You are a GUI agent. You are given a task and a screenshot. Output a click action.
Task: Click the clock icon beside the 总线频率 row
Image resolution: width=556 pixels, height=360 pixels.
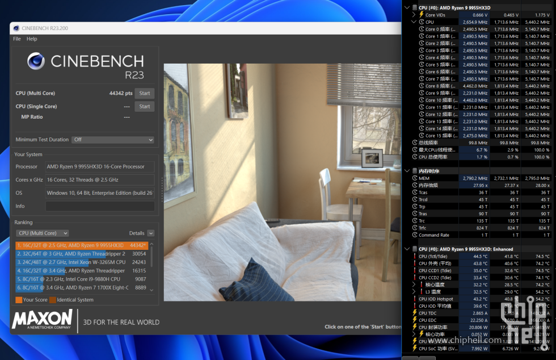[x=415, y=143]
